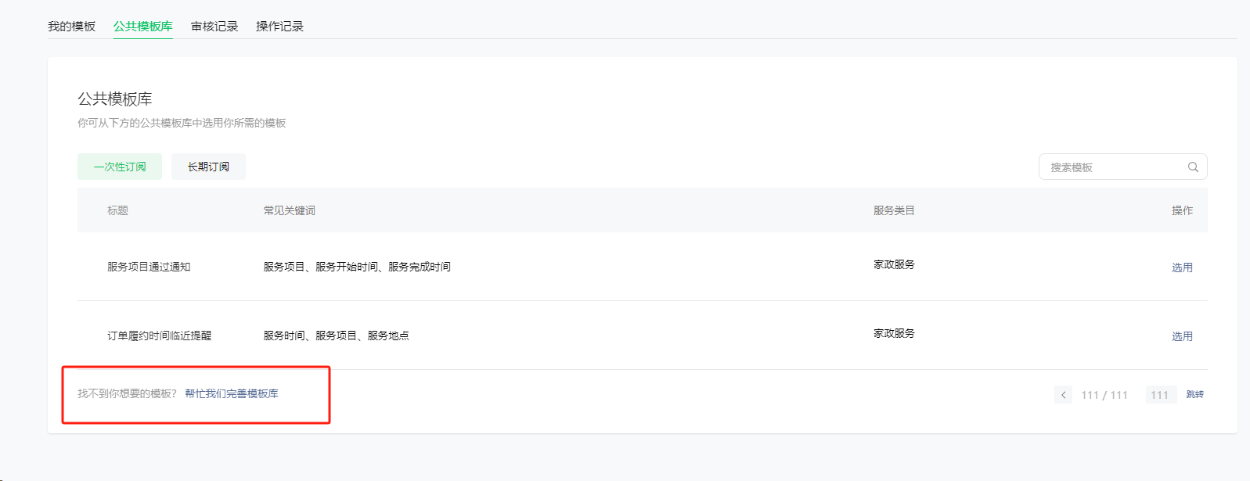Choose 选用 for 服务项目通过通知
1250x481 pixels.
[x=1182, y=267]
